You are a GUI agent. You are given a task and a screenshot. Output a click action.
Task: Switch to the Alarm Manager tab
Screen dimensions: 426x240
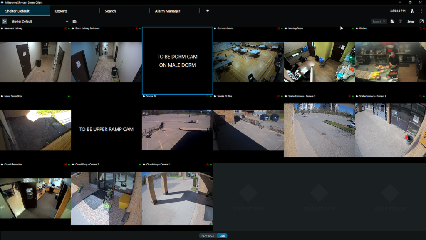[167, 11]
